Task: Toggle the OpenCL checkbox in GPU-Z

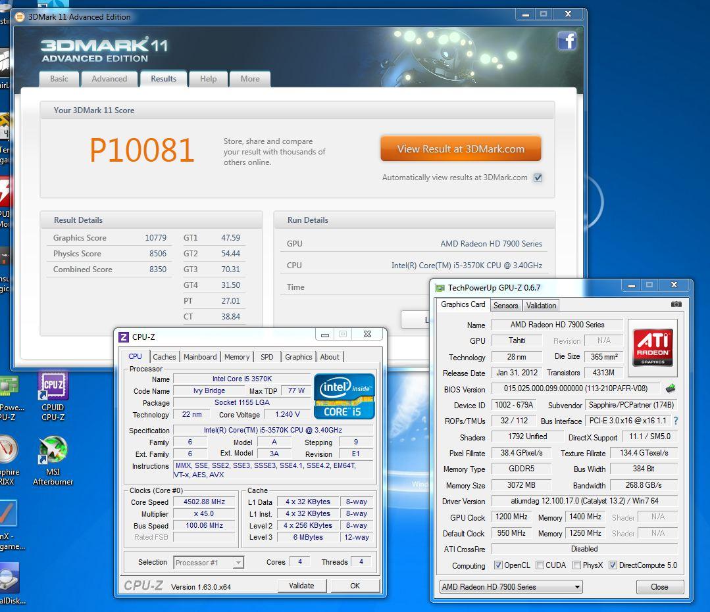Action: click(x=498, y=565)
